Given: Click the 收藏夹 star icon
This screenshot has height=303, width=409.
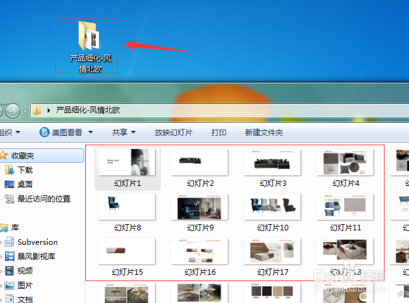Looking at the screenshot, I should coord(4,155).
